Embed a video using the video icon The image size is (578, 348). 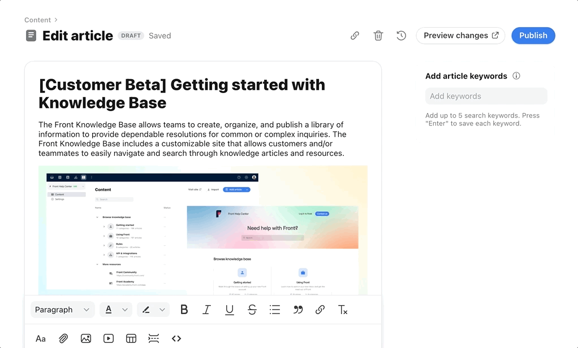(108, 338)
